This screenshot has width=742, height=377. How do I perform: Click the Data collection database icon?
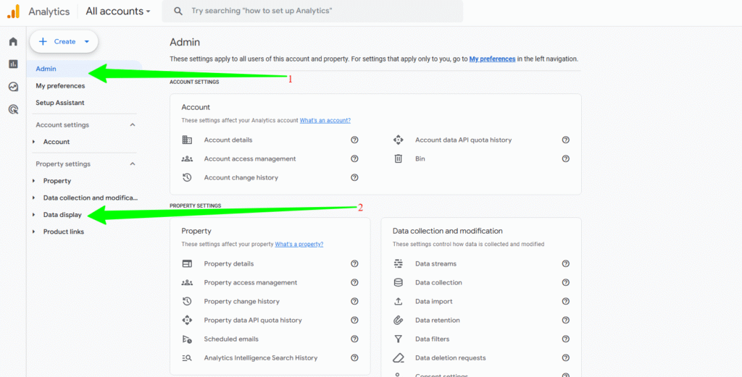(398, 282)
